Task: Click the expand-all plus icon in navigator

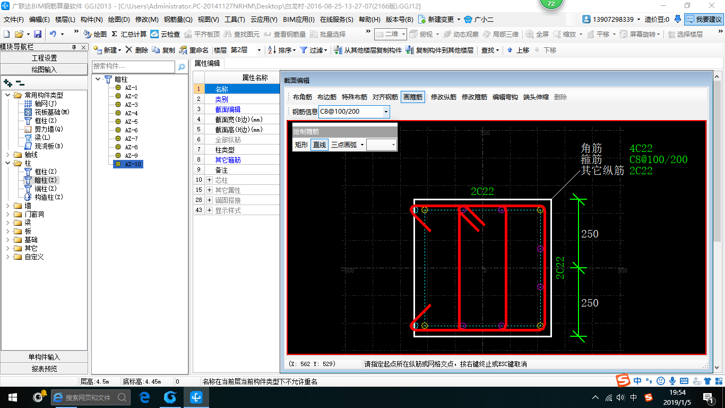Action: click(x=8, y=83)
